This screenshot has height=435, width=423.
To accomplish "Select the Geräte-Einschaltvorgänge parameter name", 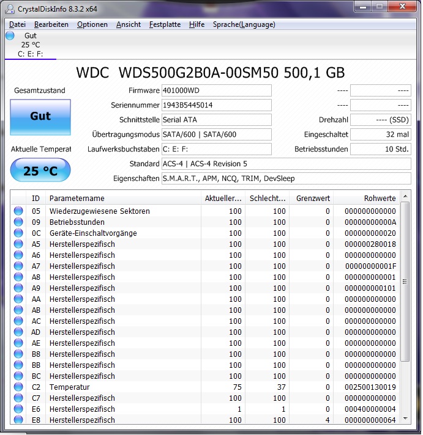I will (93, 233).
